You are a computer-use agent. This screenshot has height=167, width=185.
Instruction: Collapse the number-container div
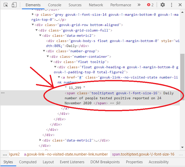tap(48, 56)
